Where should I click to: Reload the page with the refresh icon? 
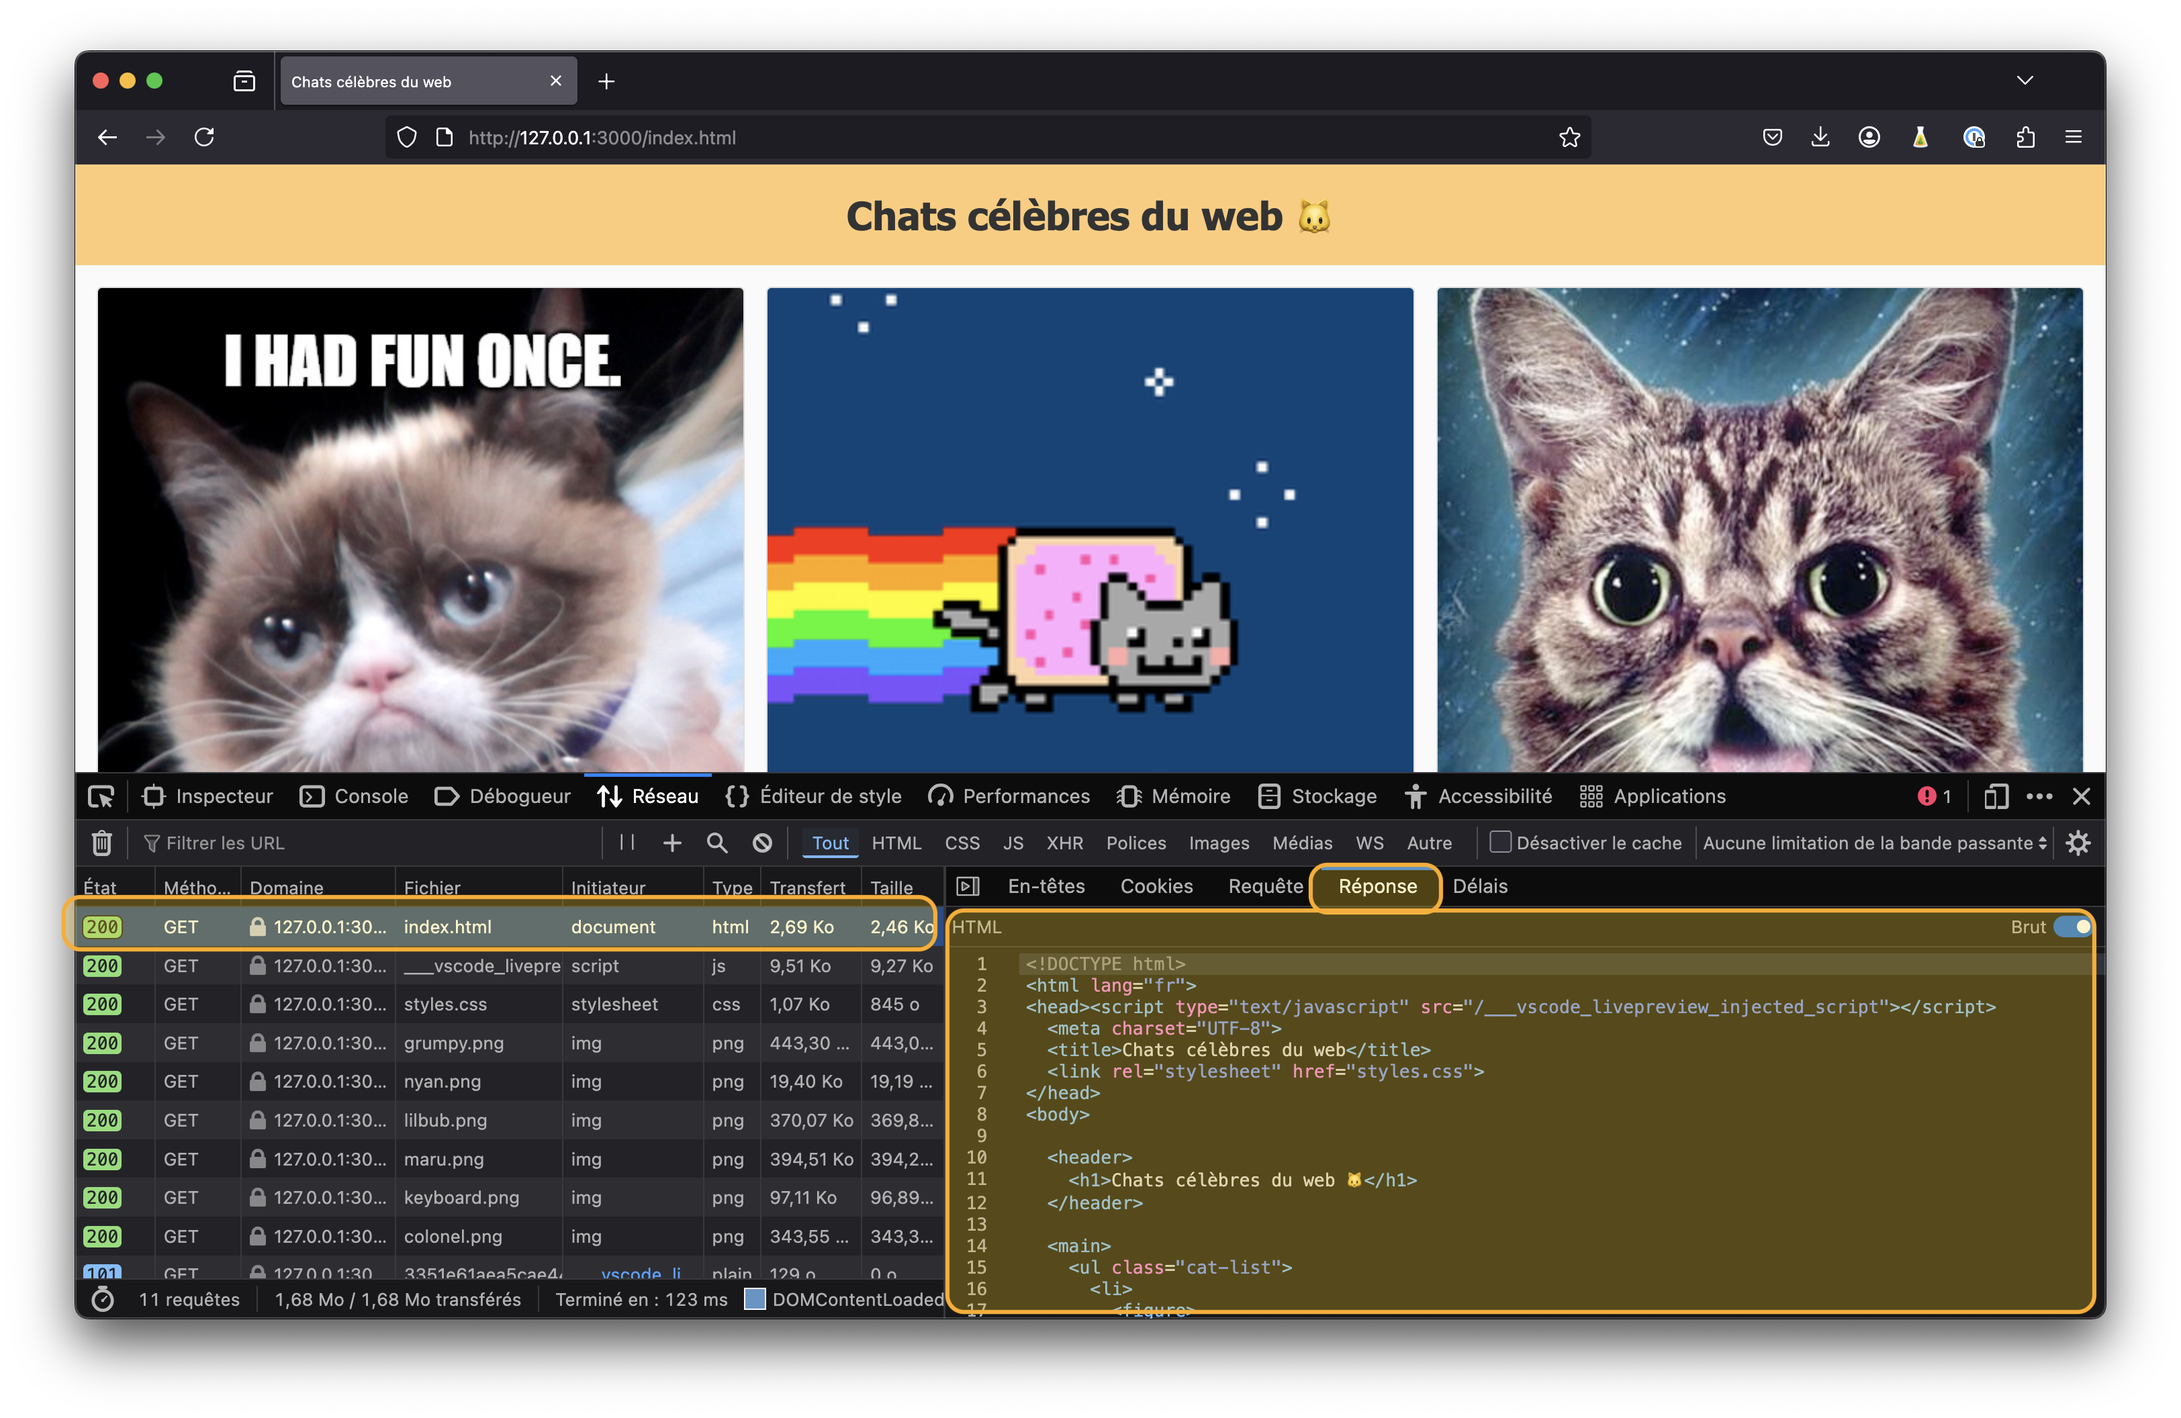pos(204,138)
